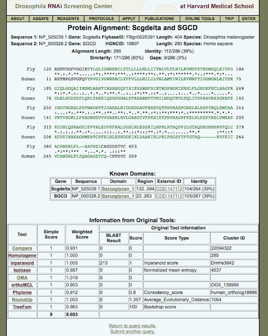This screenshot has width=268, height=336.
Task: Select the Inparanoid BLAST result 213
Action: 114,263
